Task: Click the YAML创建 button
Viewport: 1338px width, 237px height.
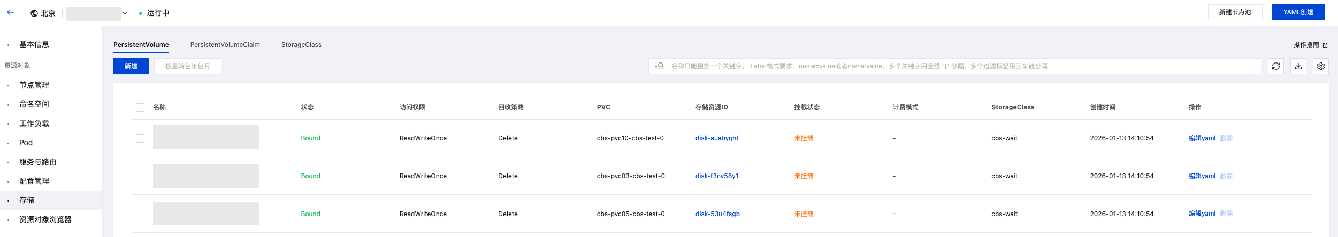Action: pyautogui.click(x=1297, y=12)
